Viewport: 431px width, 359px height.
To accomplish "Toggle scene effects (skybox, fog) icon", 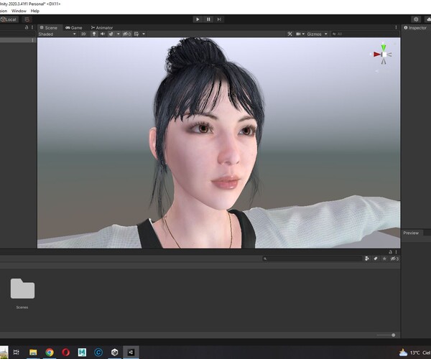I will tap(111, 34).
